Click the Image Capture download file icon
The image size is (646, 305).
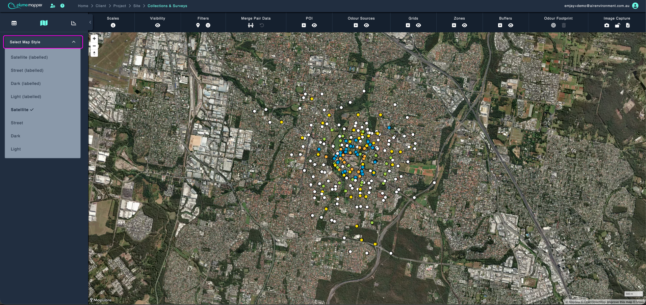click(628, 25)
